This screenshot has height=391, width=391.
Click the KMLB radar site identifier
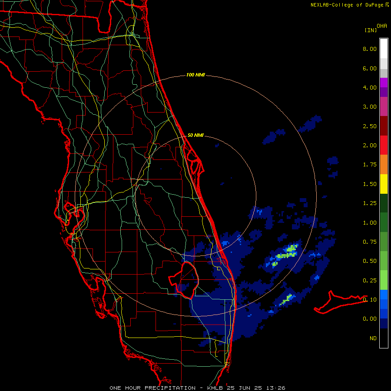215,388
